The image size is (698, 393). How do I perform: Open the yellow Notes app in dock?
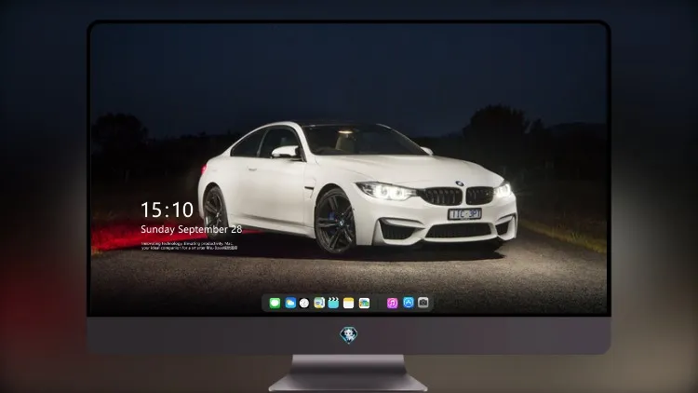click(x=349, y=303)
